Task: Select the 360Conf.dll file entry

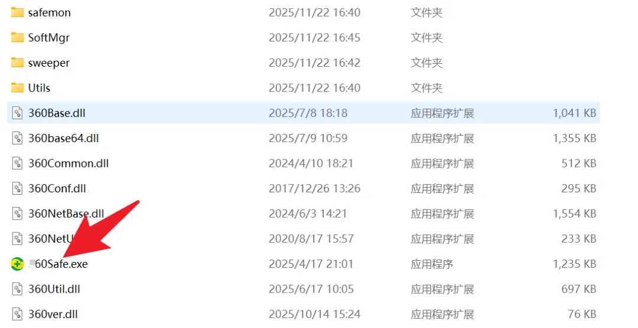Action: (304, 189)
